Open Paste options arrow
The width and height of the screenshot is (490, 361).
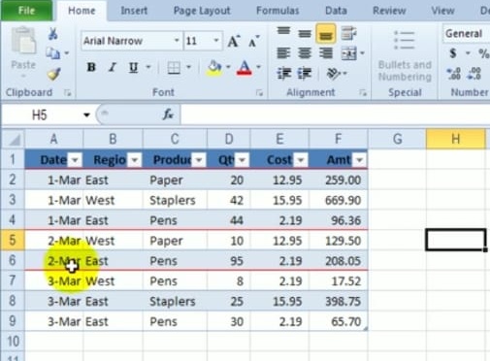pos(23,77)
